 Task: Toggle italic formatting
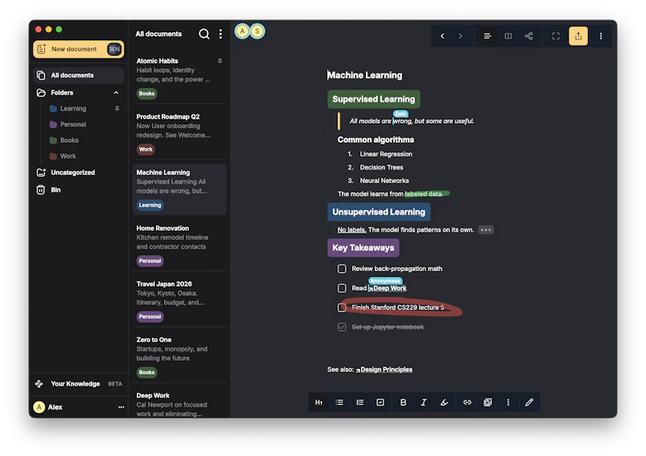423,403
